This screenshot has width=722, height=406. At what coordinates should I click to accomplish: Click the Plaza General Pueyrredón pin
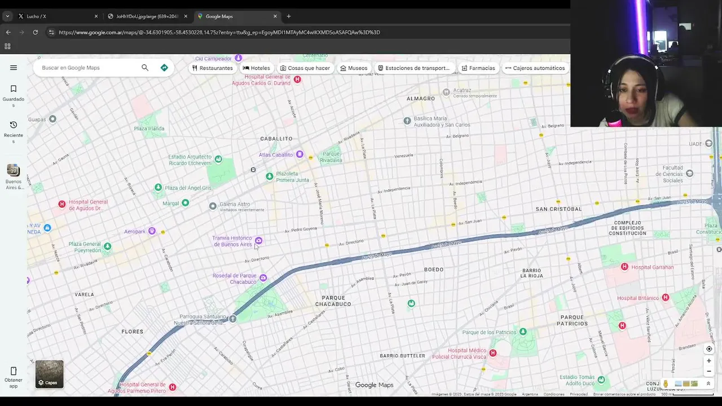pos(108,246)
